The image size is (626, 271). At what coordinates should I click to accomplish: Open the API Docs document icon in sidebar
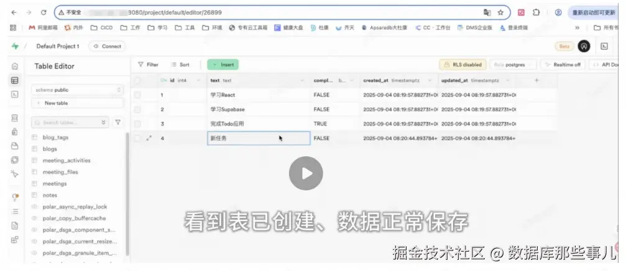[15, 226]
